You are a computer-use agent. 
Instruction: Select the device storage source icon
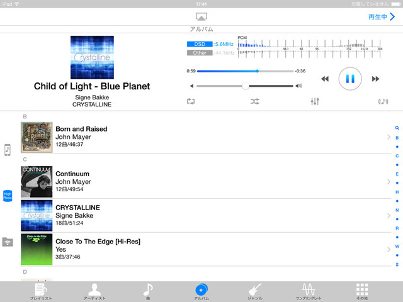(8, 150)
